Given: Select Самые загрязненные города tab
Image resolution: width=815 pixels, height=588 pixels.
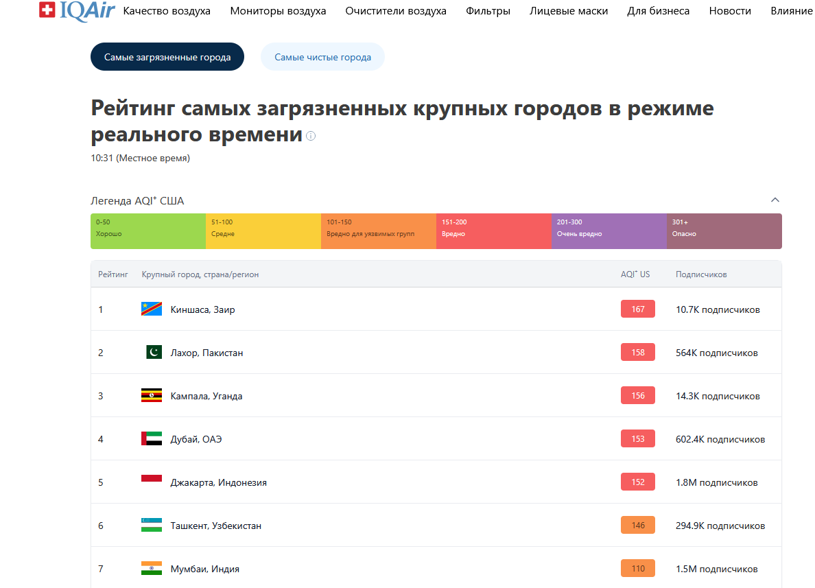Looking at the screenshot, I should coord(167,57).
